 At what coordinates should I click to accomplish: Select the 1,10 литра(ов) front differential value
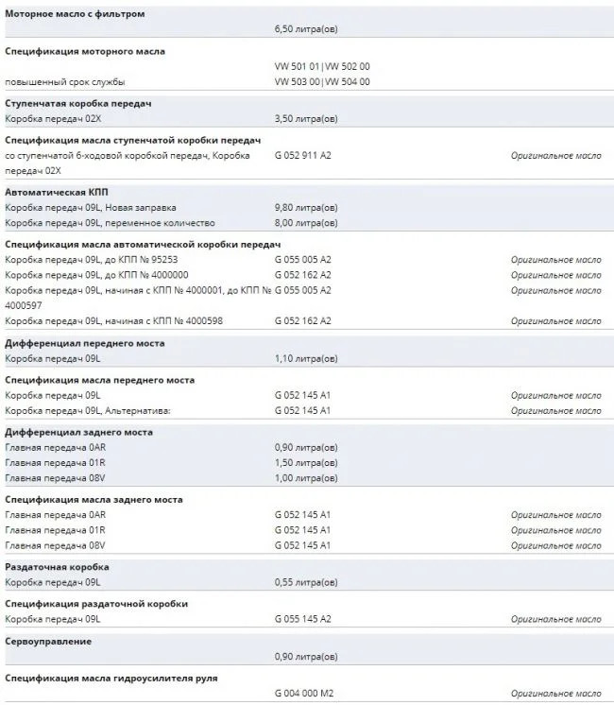coord(306,359)
